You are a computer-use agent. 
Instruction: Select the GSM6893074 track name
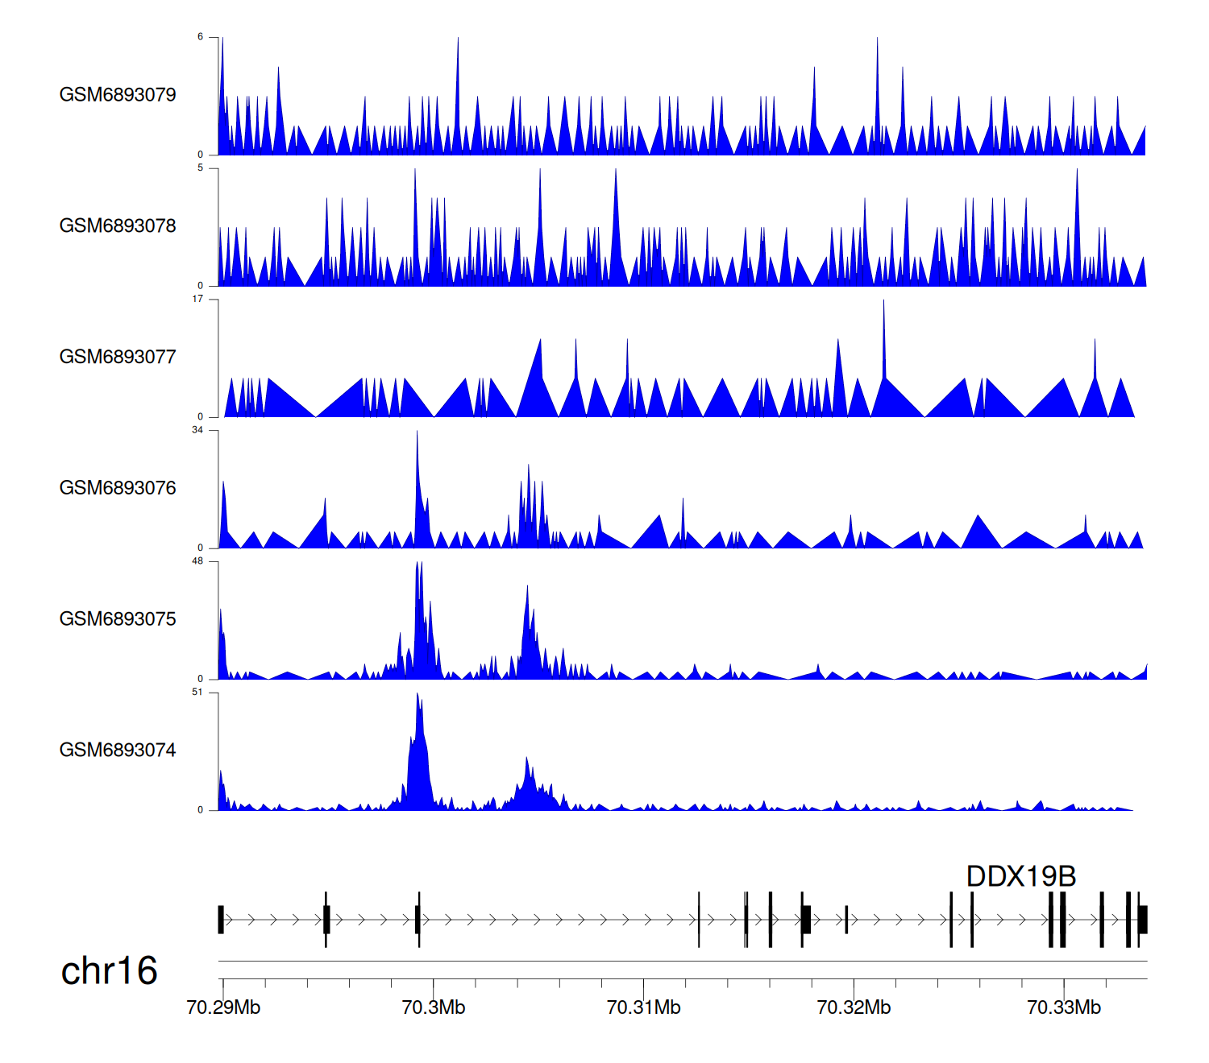click(x=118, y=751)
